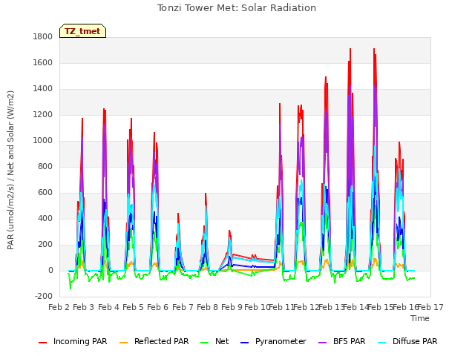Toggle the Reflected PAR legend entry
Image resolution: width=475 pixels, height=356 pixels.
[154, 341]
